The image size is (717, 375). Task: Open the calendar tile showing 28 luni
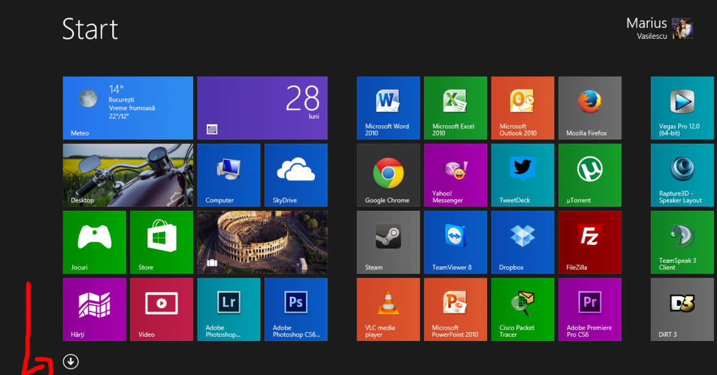click(x=262, y=108)
